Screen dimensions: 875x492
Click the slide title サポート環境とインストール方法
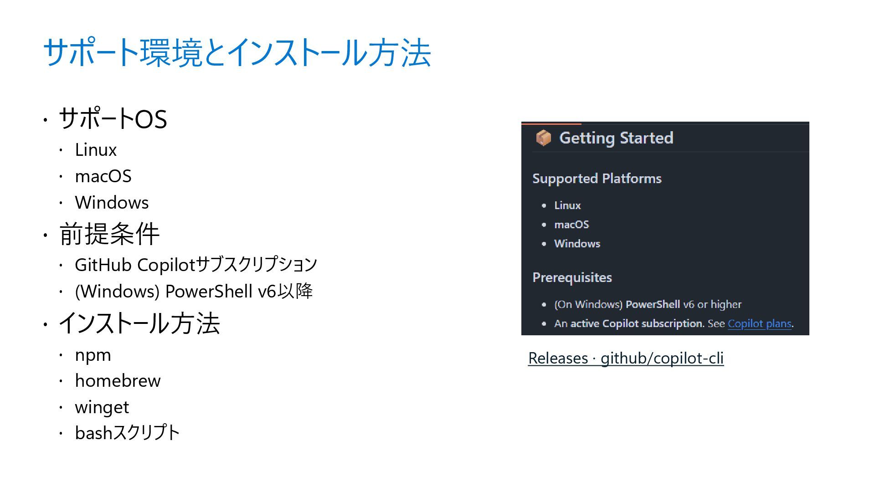coord(237,53)
